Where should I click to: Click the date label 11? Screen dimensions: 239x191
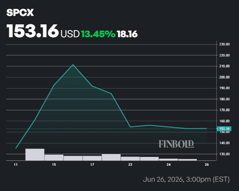tap(16, 165)
